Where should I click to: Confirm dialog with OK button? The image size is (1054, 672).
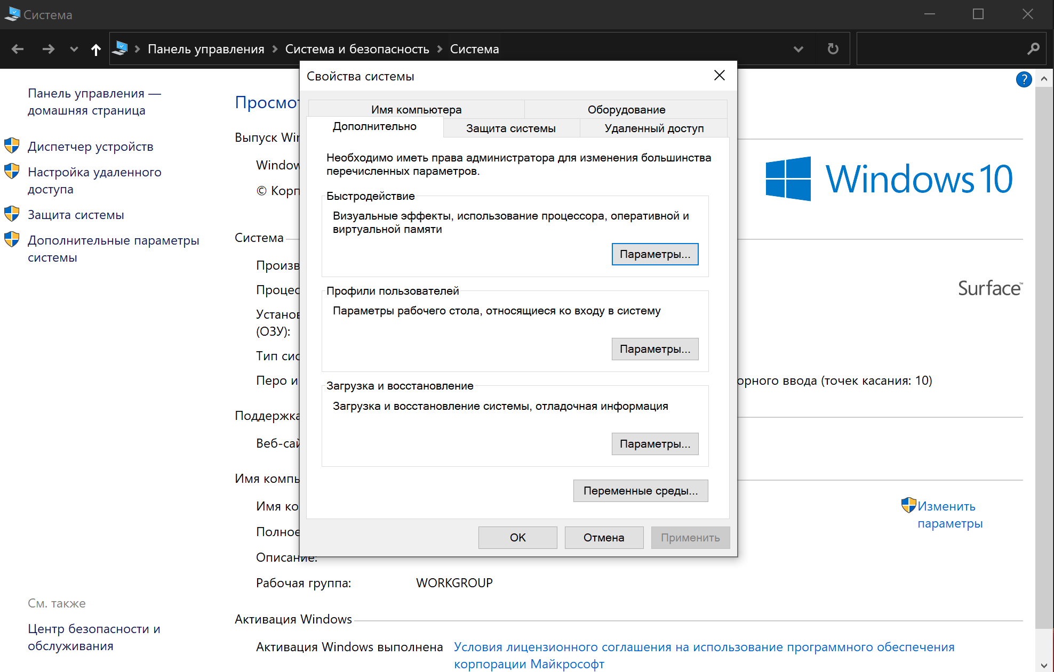(x=518, y=538)
